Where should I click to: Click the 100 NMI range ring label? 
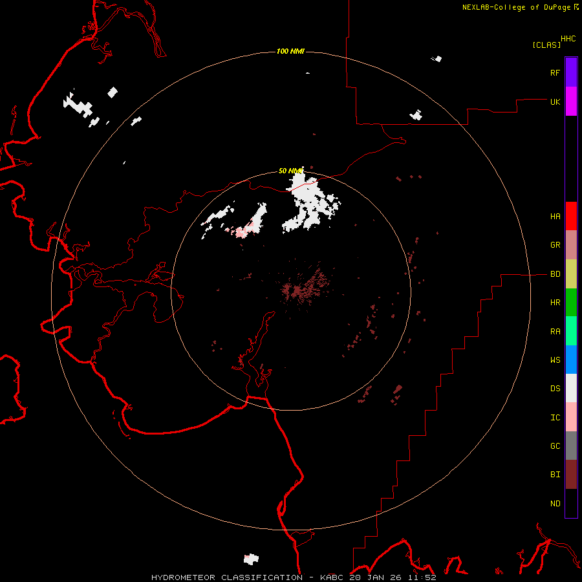click(x=290, y=51)
